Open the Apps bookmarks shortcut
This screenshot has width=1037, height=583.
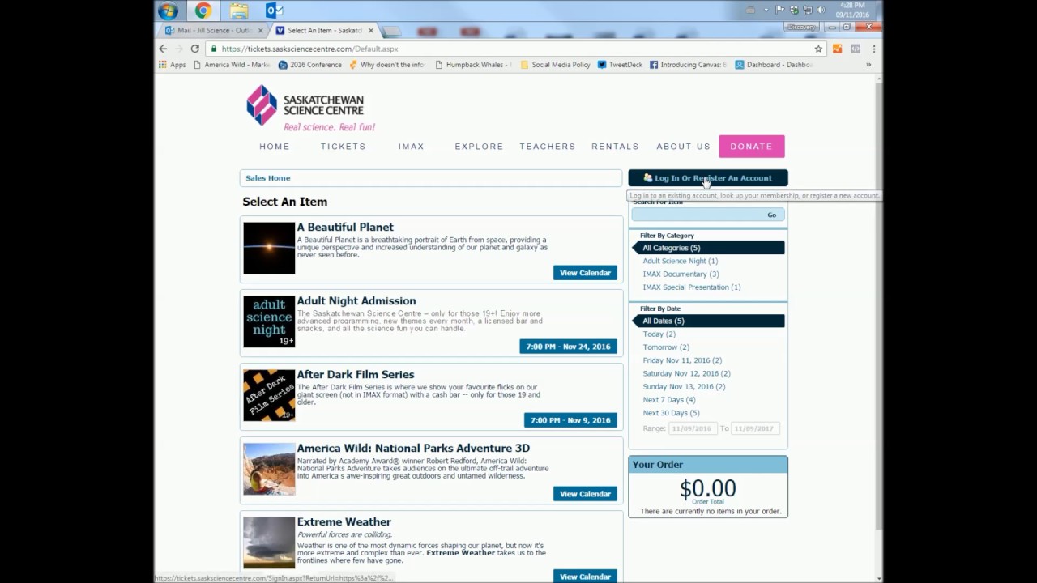[x=172, y=65]
